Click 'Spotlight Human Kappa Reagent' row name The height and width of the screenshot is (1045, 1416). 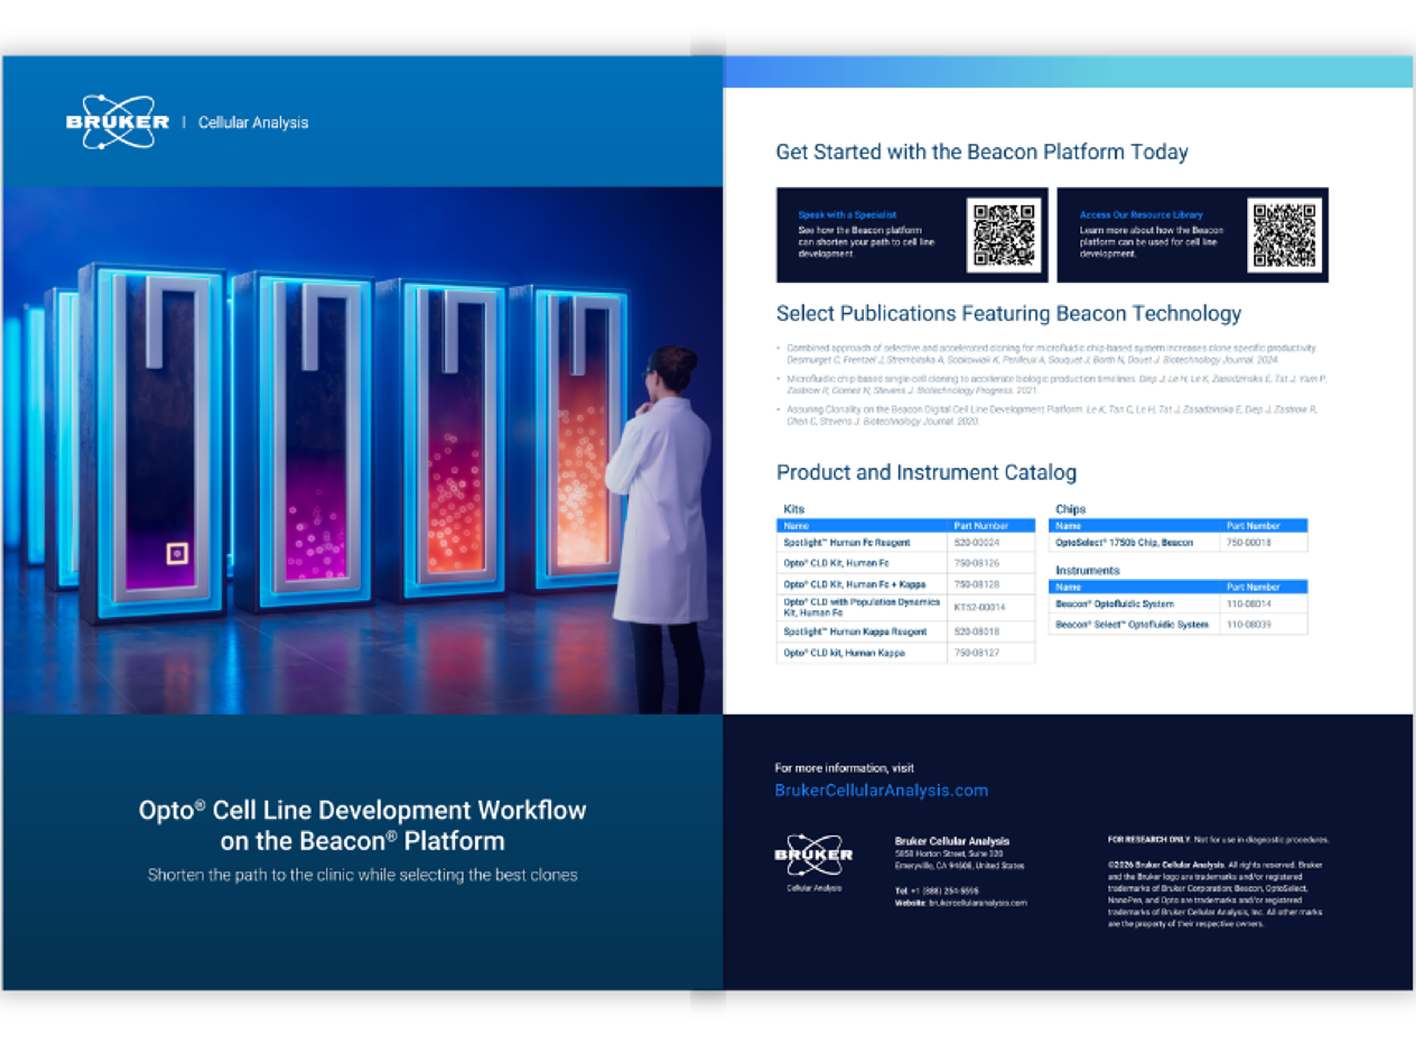pos(855,631)
